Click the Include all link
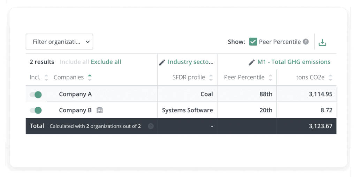357x177 pixels. (x=74, y=62)
